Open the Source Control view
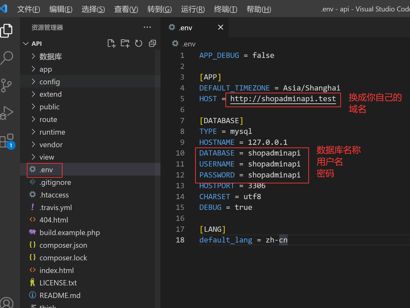This screenshot has width=410, height=308. pos(6,85)
